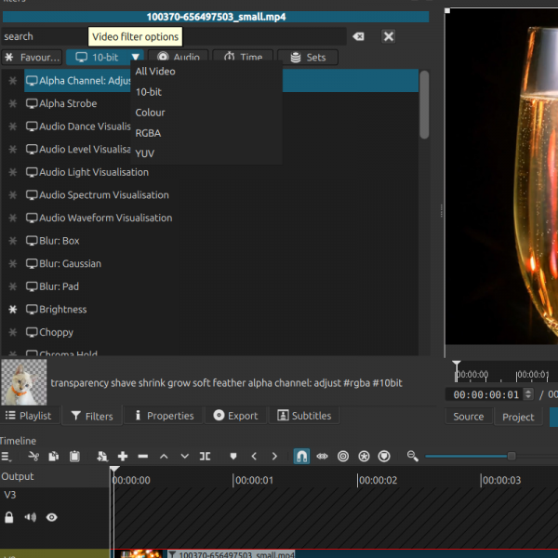Open the timeline hamburger menu
558x558 pixels.
[x=7, y=457]
